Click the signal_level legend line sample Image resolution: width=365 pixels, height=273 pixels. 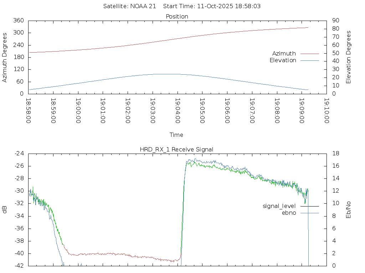(309, 206)
